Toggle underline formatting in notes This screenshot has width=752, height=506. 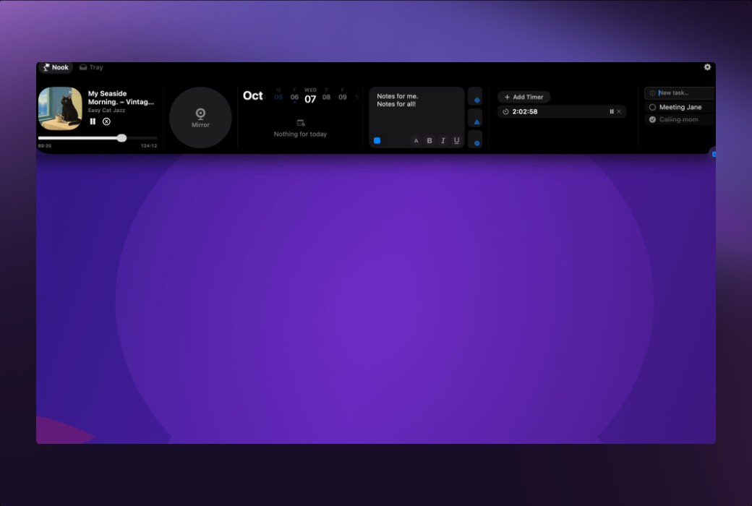(x=456, y=140)
